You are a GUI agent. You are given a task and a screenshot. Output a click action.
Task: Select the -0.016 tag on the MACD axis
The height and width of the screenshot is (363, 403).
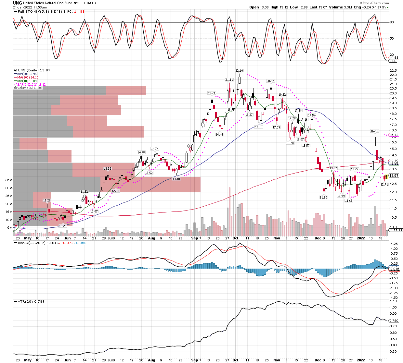[x=395, y=269]
